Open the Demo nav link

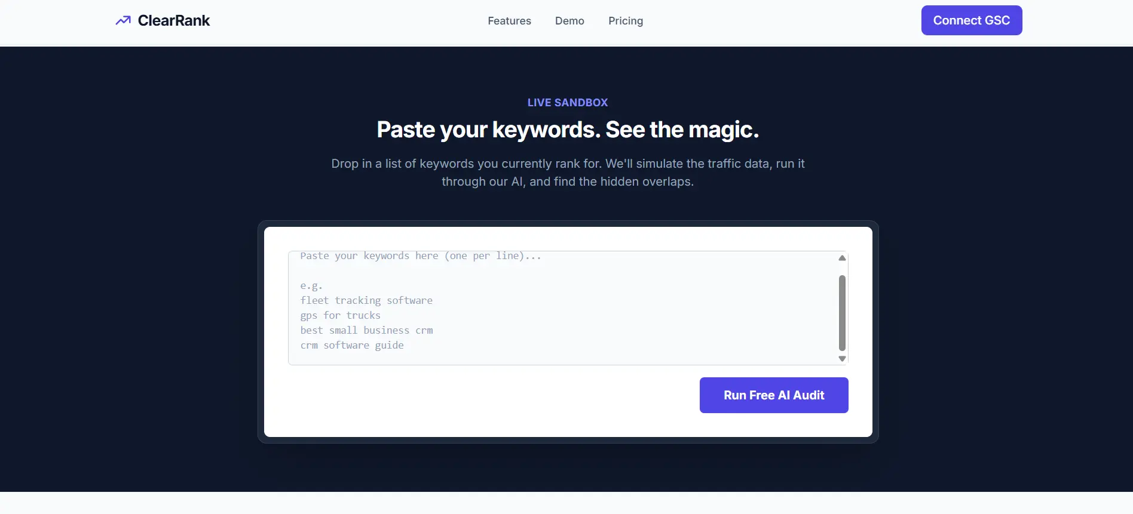point(569,21)
